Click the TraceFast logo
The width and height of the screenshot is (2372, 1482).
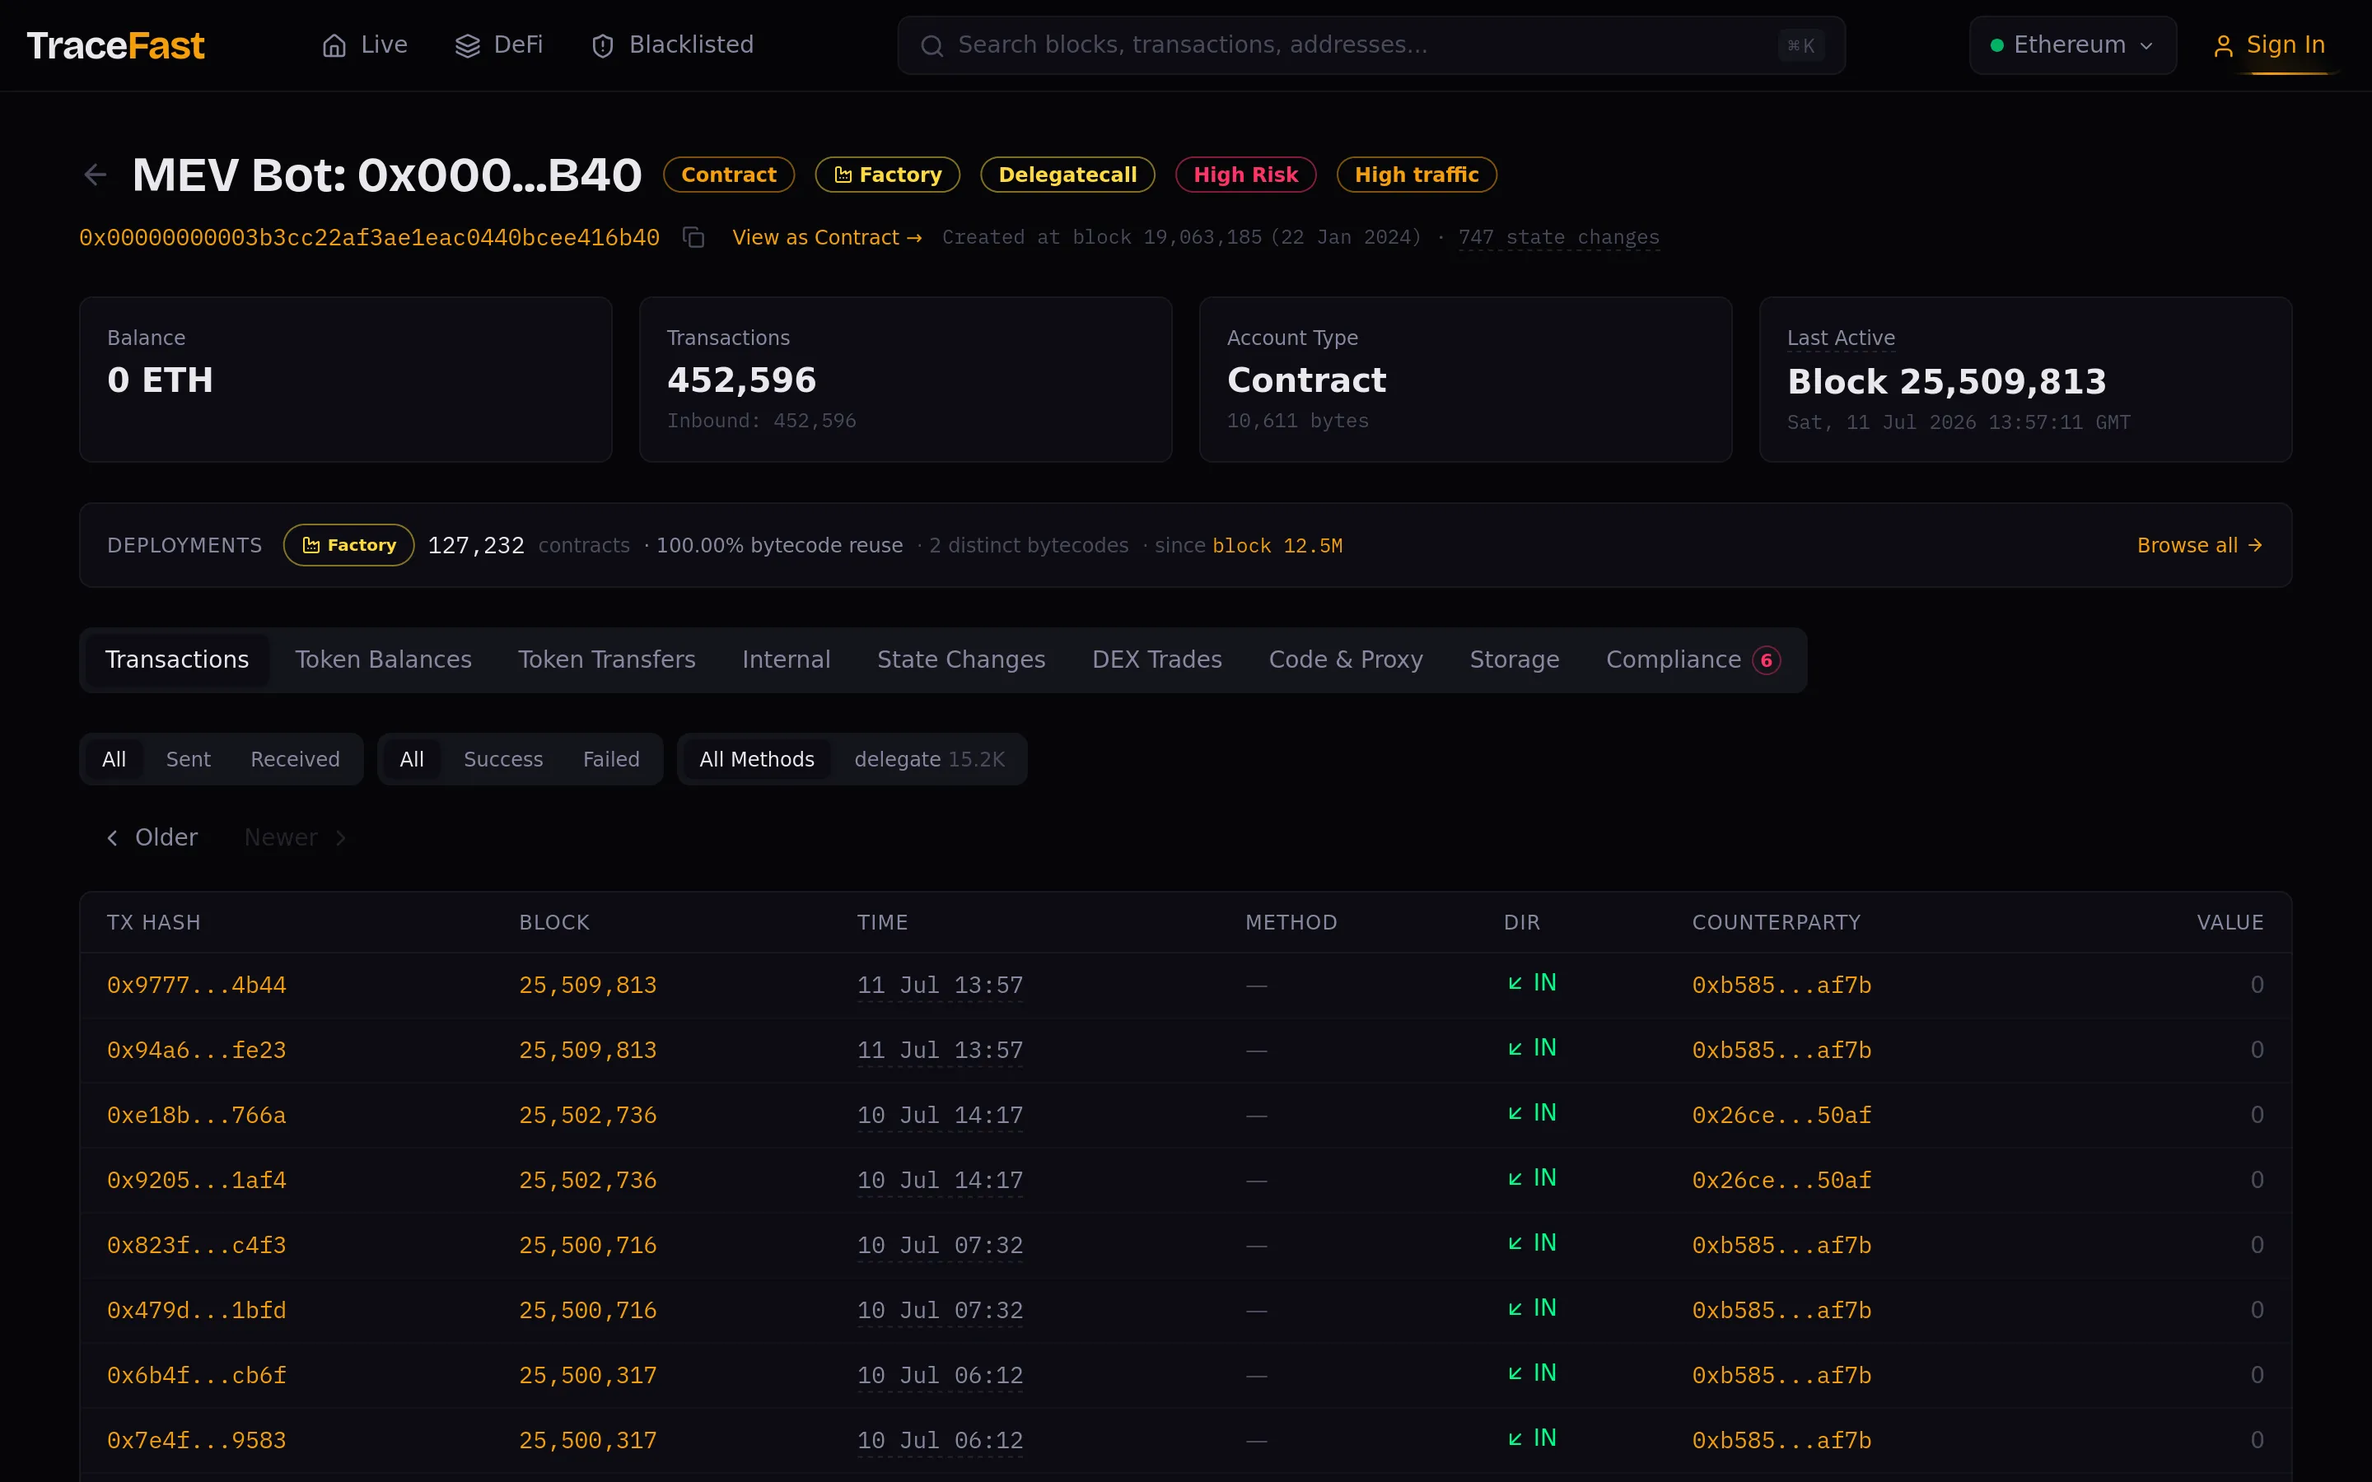(115, 45)
